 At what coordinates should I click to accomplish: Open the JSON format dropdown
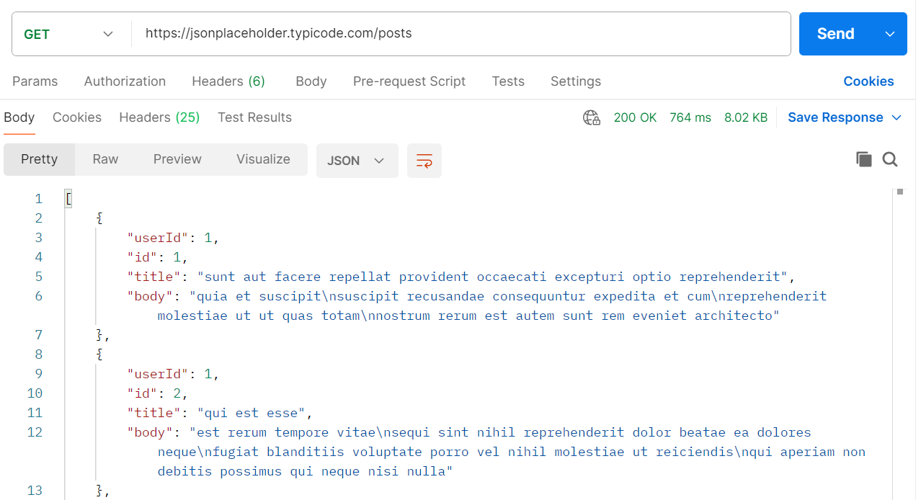pyautogui.click(x=357, y=161)
